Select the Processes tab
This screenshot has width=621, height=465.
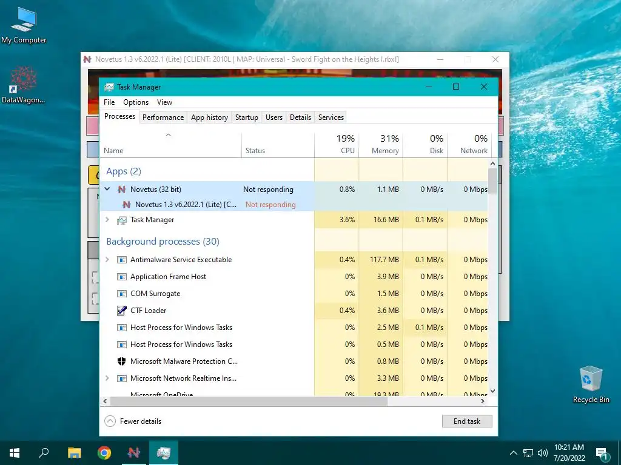point(119,116)
